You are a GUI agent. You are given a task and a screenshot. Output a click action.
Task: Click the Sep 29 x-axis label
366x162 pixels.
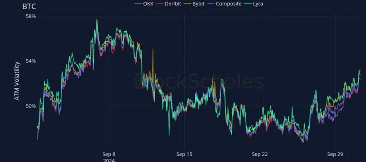click(335, 154)
